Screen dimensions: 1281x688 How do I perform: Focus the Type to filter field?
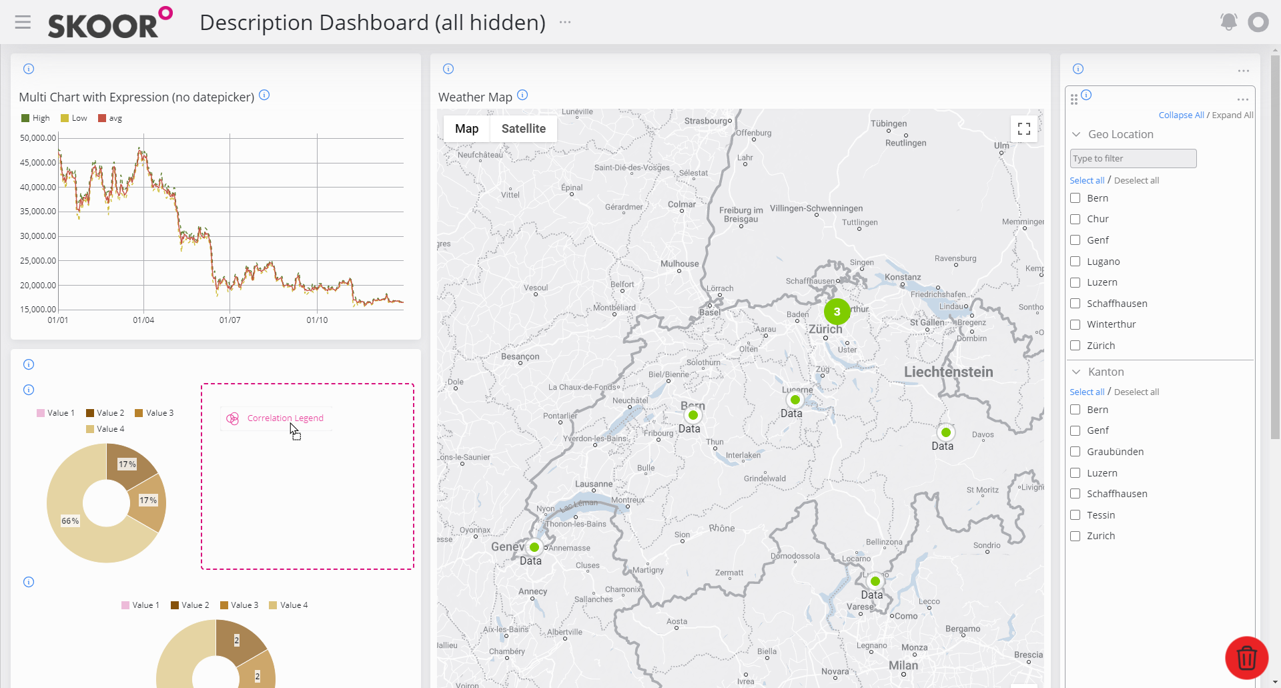[1133, 158]
